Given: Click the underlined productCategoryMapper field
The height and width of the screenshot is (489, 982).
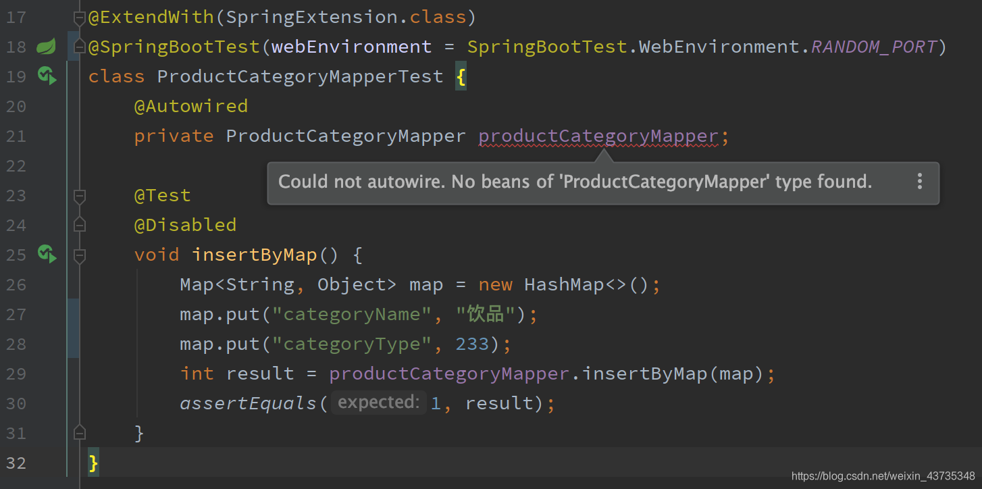Looking at the screenshot, I should click(598, 136).
